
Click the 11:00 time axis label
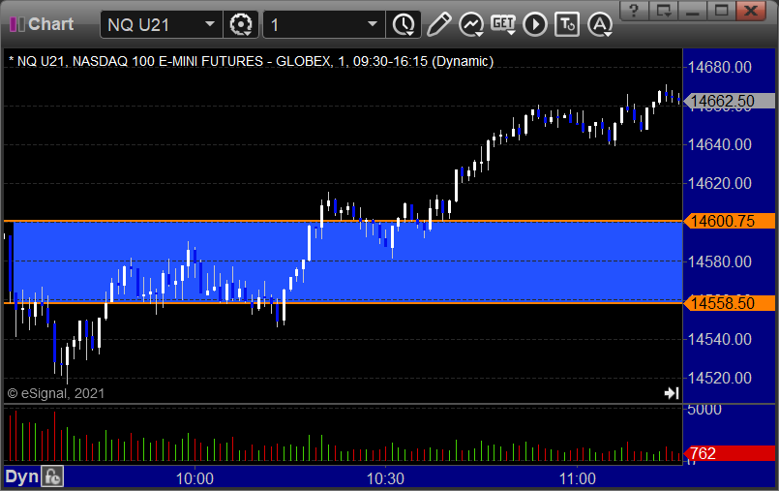(x=578, y=478)
